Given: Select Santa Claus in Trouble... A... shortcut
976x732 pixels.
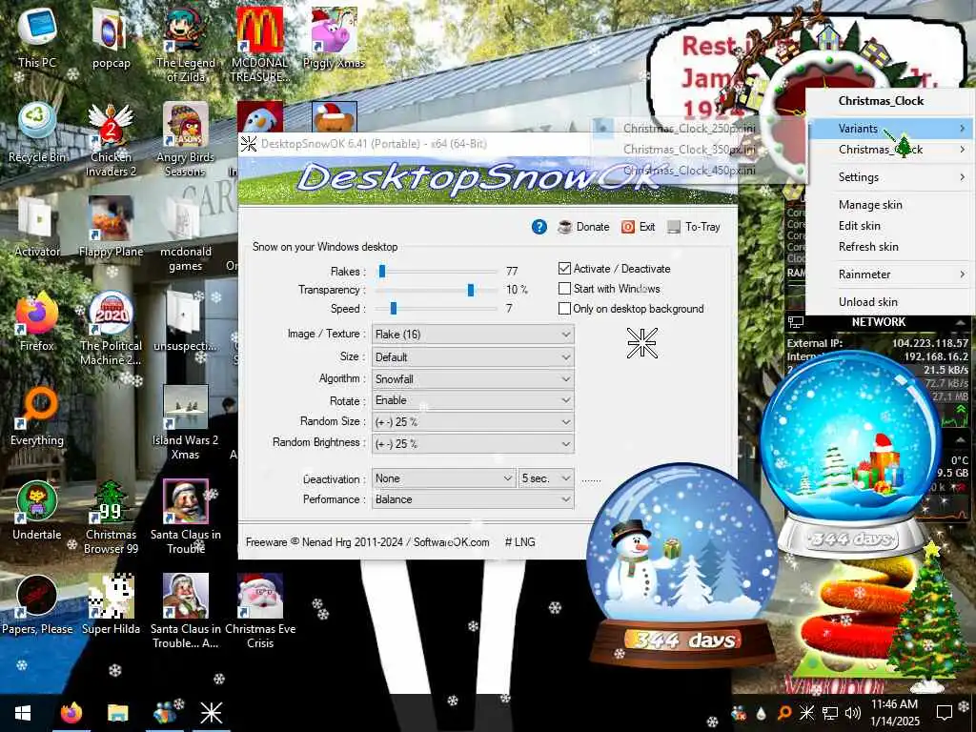Looking at the screenshot, I should click(x=186, y=611).
